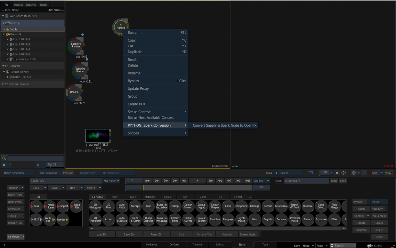
Task: Add the 3D Blur node
Action: point(109,206)
